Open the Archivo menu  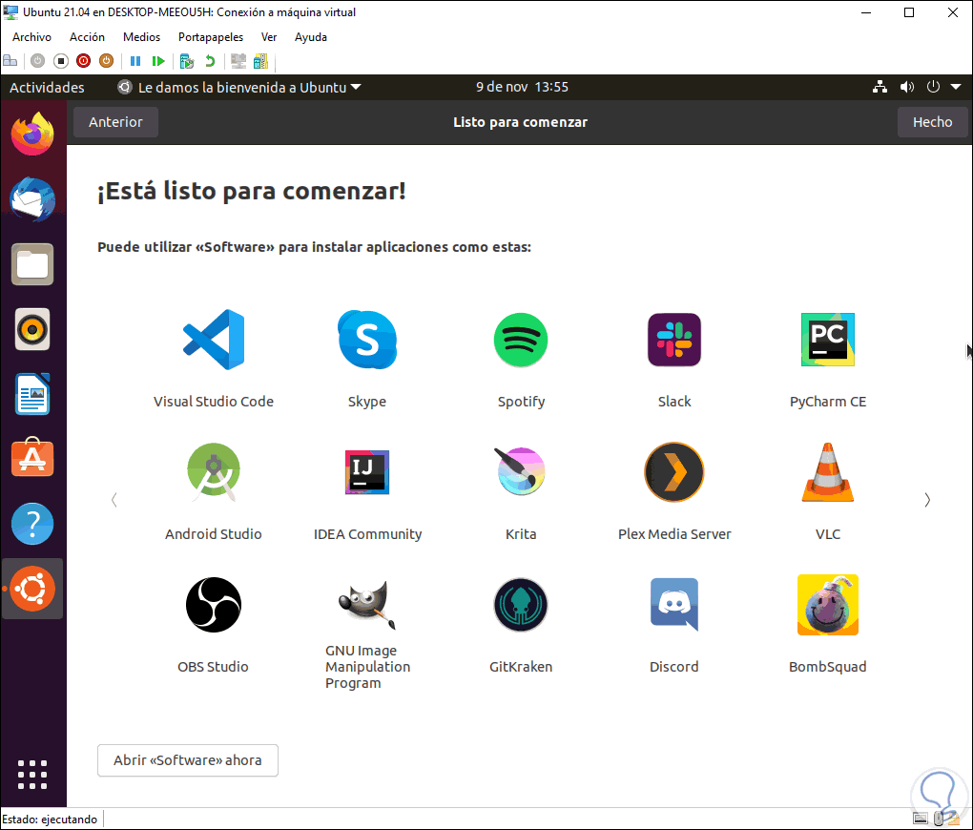(31, 37)
